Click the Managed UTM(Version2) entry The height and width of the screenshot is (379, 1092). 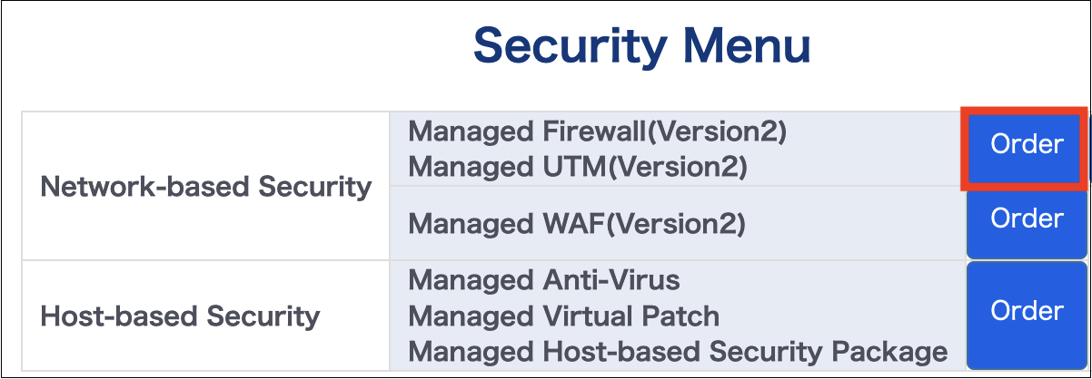[578, 166]
